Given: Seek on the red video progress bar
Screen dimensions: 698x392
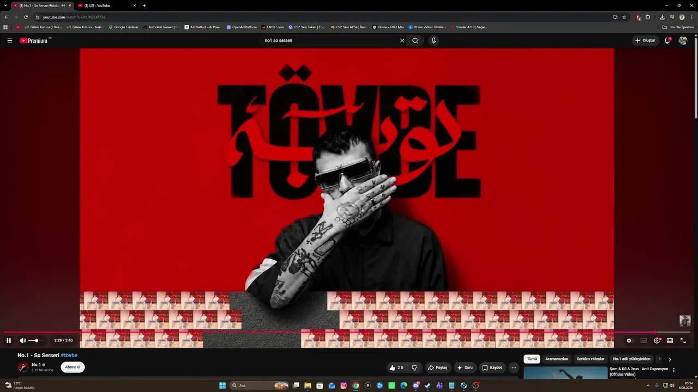Looking at the screenshot, I should point(347,332).
